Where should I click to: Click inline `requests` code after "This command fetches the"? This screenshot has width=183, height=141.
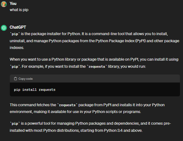click(x=67, y=105)
